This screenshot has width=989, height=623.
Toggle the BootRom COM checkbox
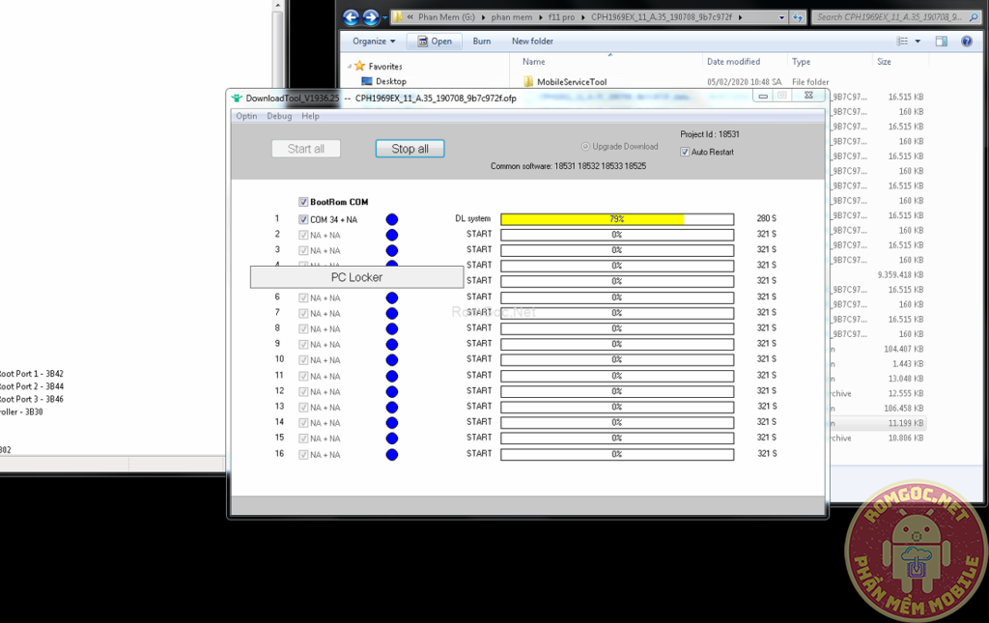(x=303, y=202)
